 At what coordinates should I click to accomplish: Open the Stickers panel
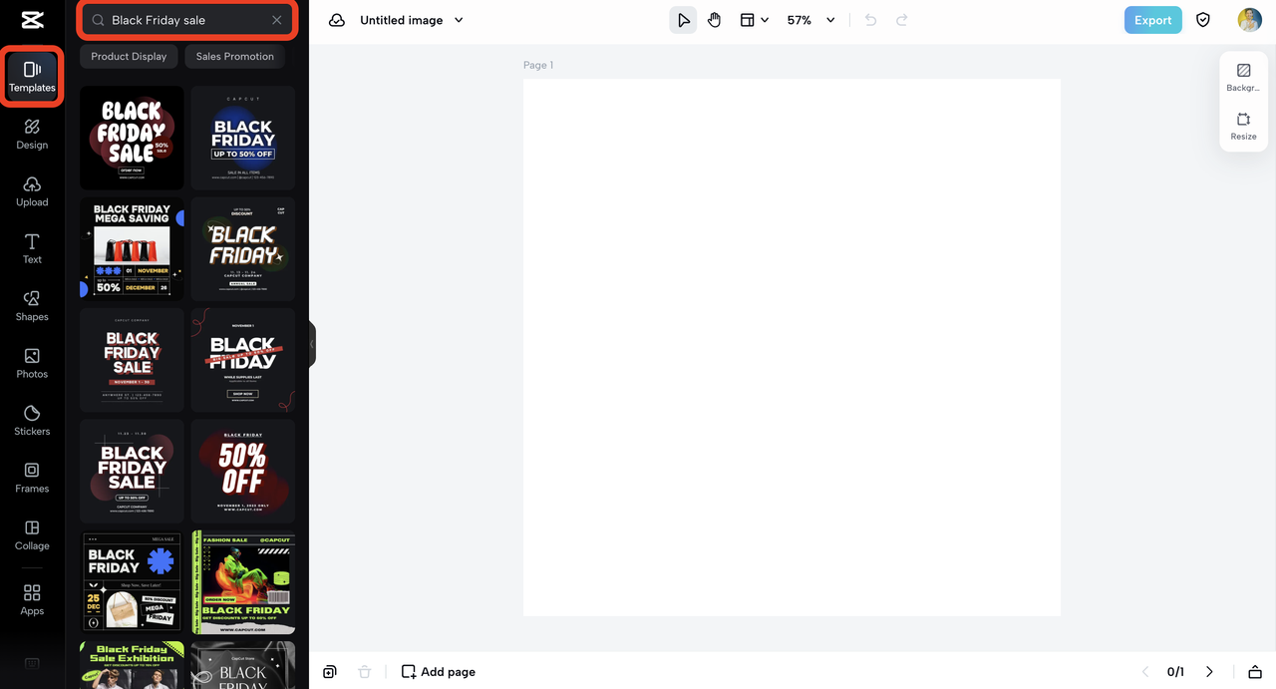point(32,421)
